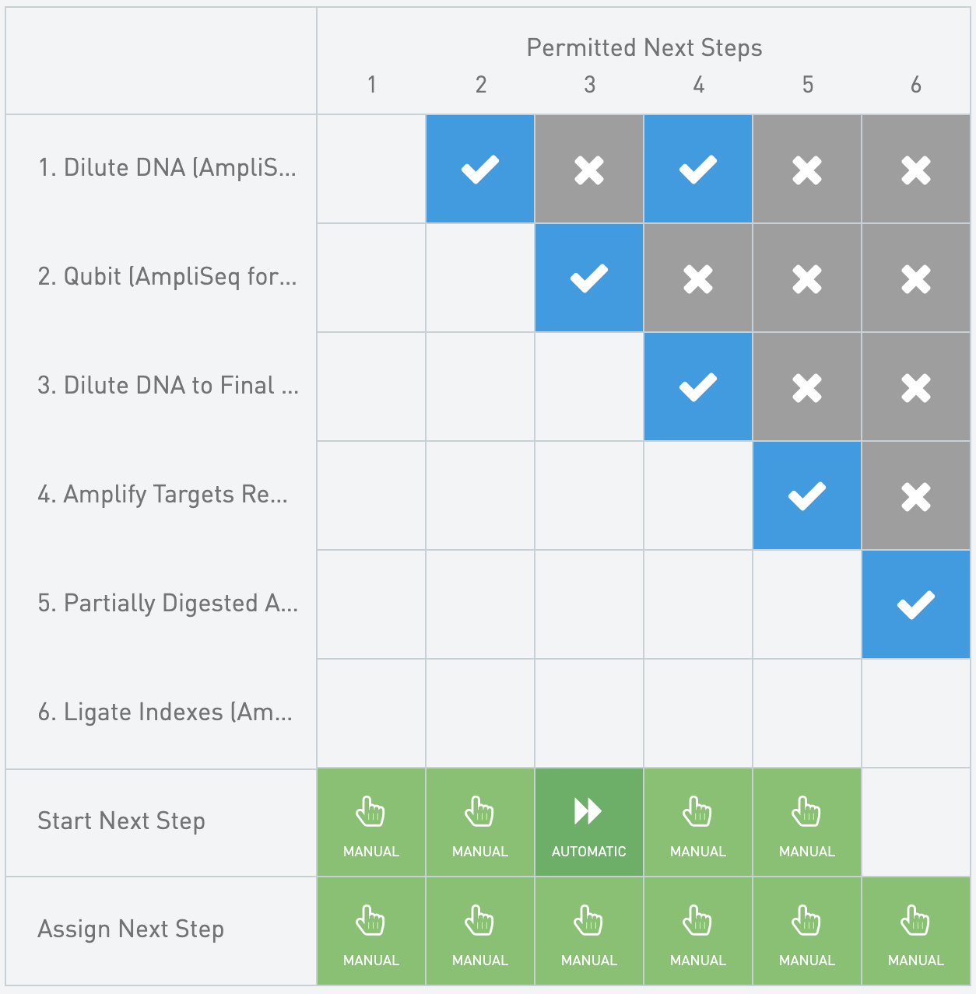
Task: Switch Start Next Step column 4 from Manual
Action: [698, 822]
